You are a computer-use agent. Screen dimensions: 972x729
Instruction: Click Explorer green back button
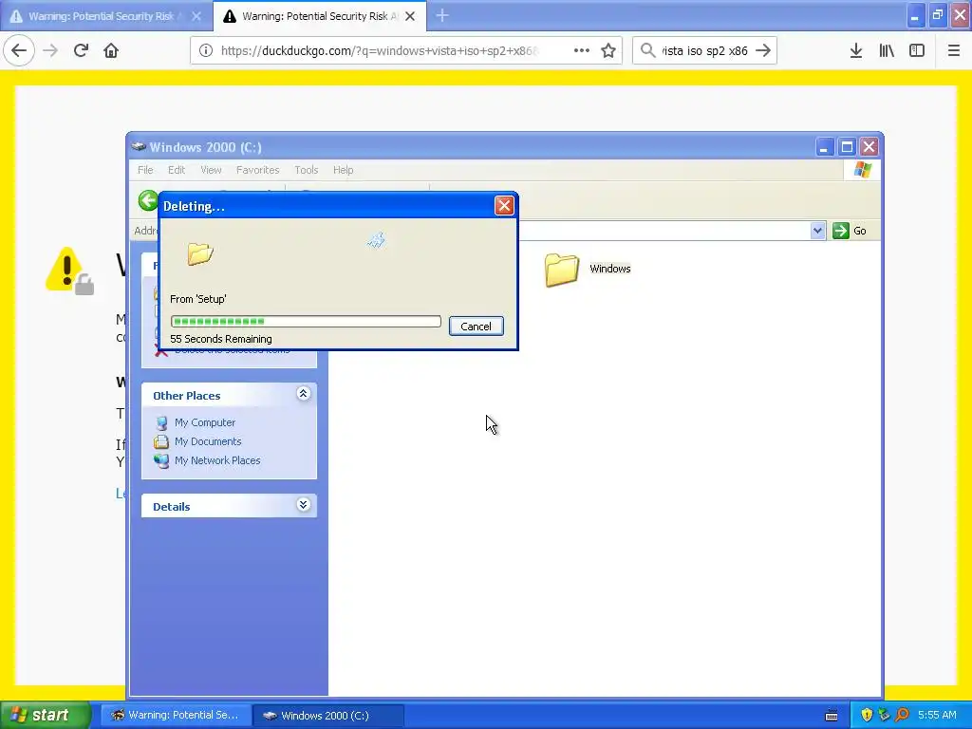point(148,200)
